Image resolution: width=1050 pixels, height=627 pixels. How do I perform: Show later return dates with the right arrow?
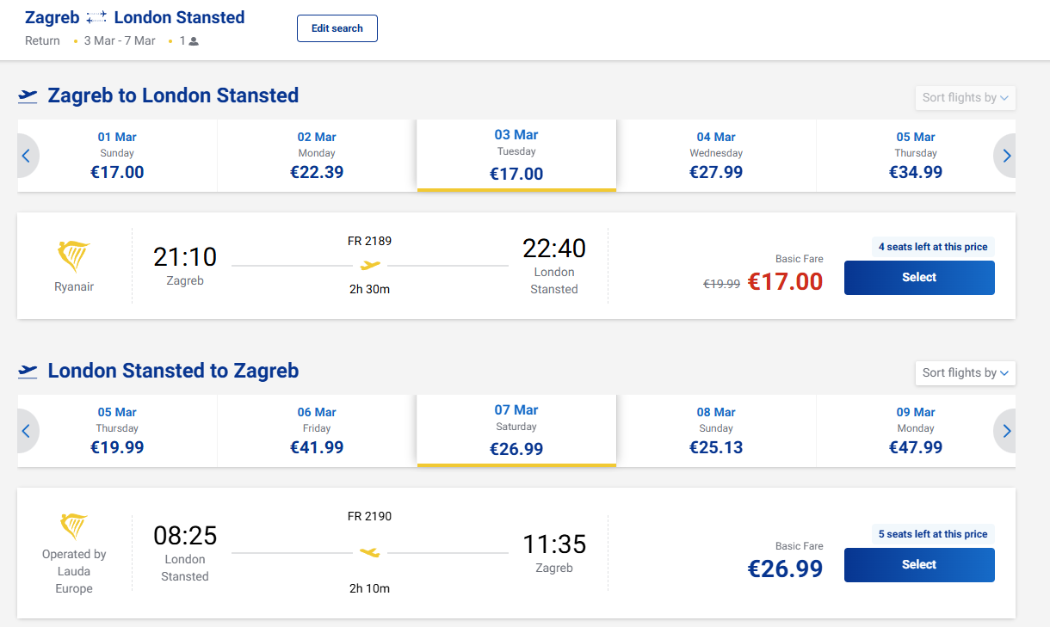tap(1006, 431)
